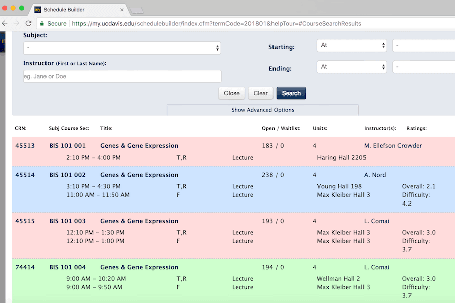Click the browser back arrow

tap(4, 23)
